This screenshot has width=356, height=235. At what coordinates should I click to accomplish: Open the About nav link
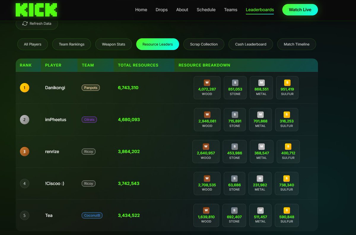tap(182, 10)
